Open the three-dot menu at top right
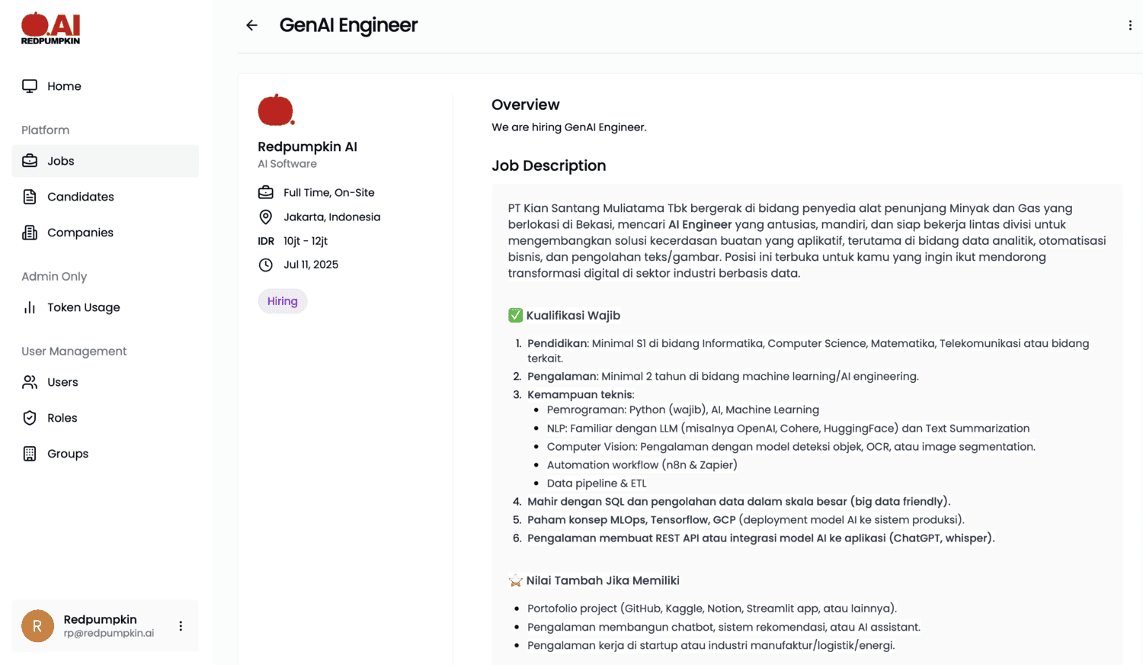Viewport: 1143px width, 665px height. [1130, 24]
